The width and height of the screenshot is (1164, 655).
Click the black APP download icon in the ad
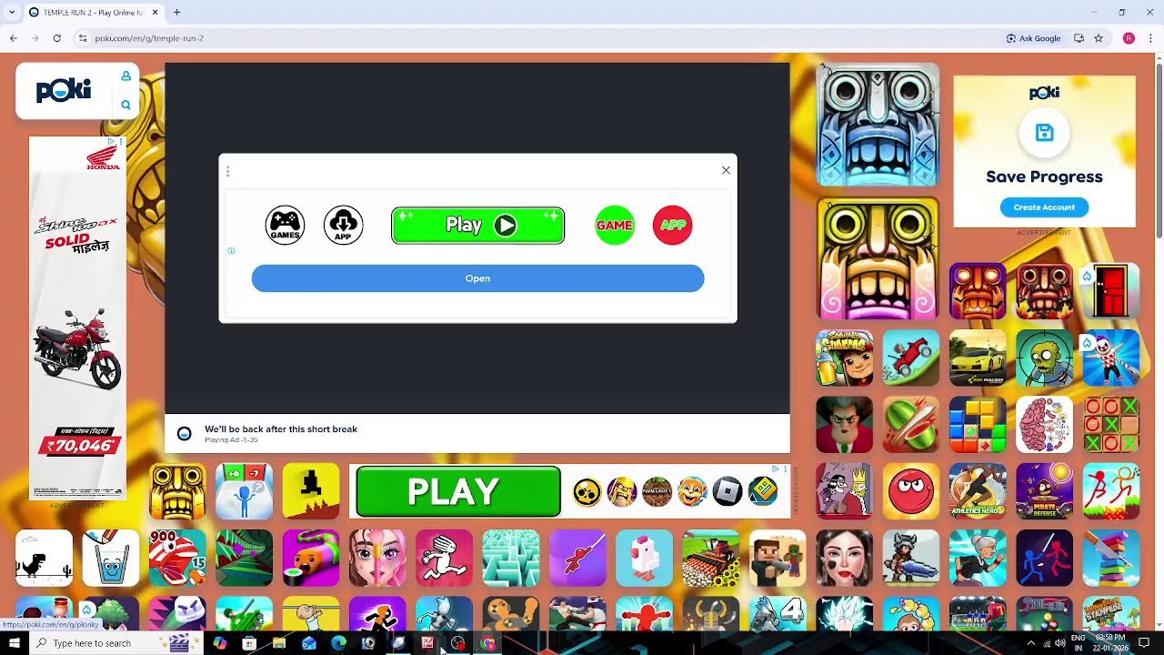point(343,225)
